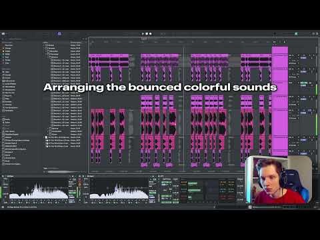This screenshot has height=240, width=320.
Task: Open Packs under Places in browser
Action: pyautogui.click(x=7, y=119)
